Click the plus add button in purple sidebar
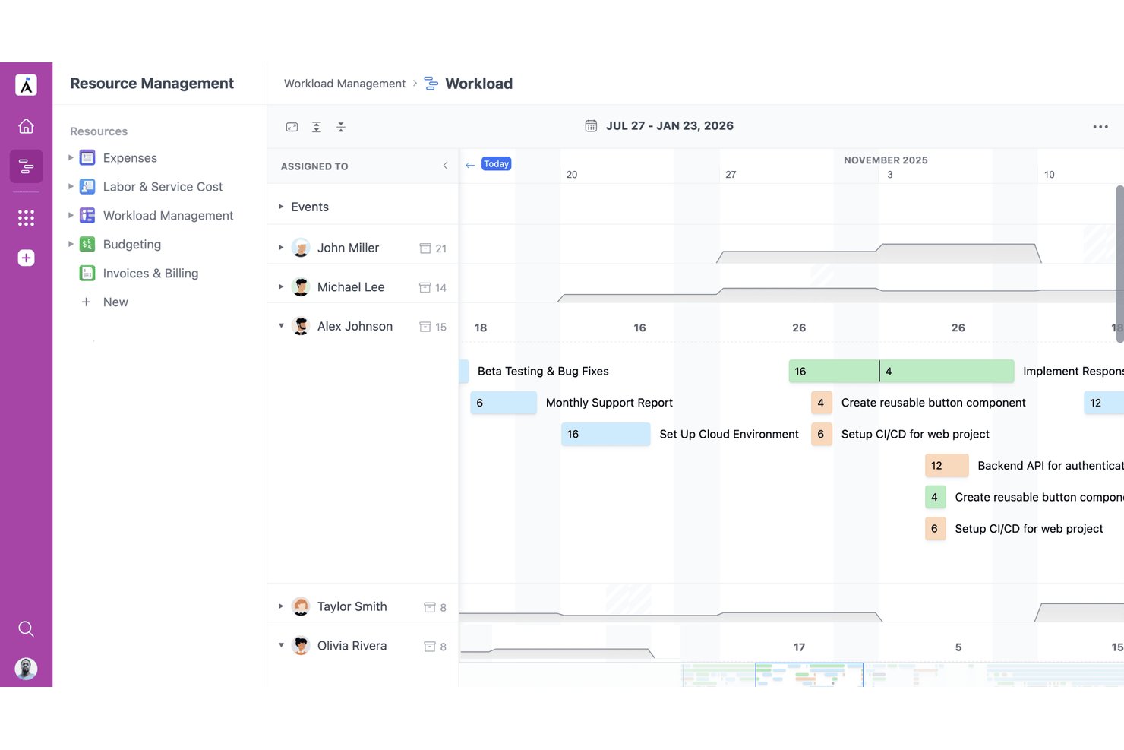Image resolution: width=1124 pixels, height=750 pixels. pos(26,258)
